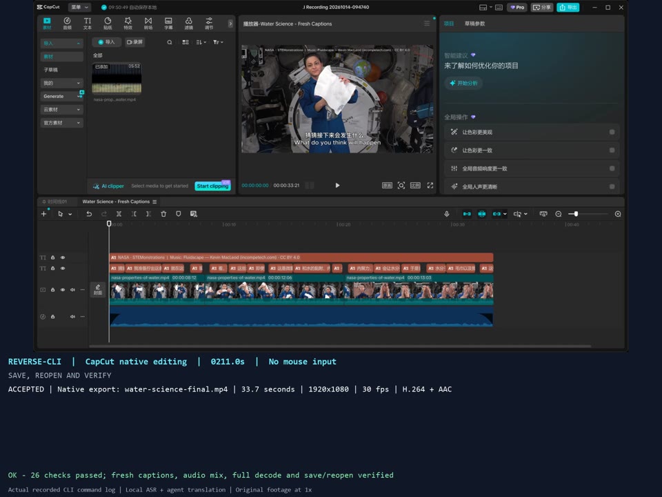Open the 封面 cover editor
The width and height of the screenshot is (662, 497).
(98, 289)
